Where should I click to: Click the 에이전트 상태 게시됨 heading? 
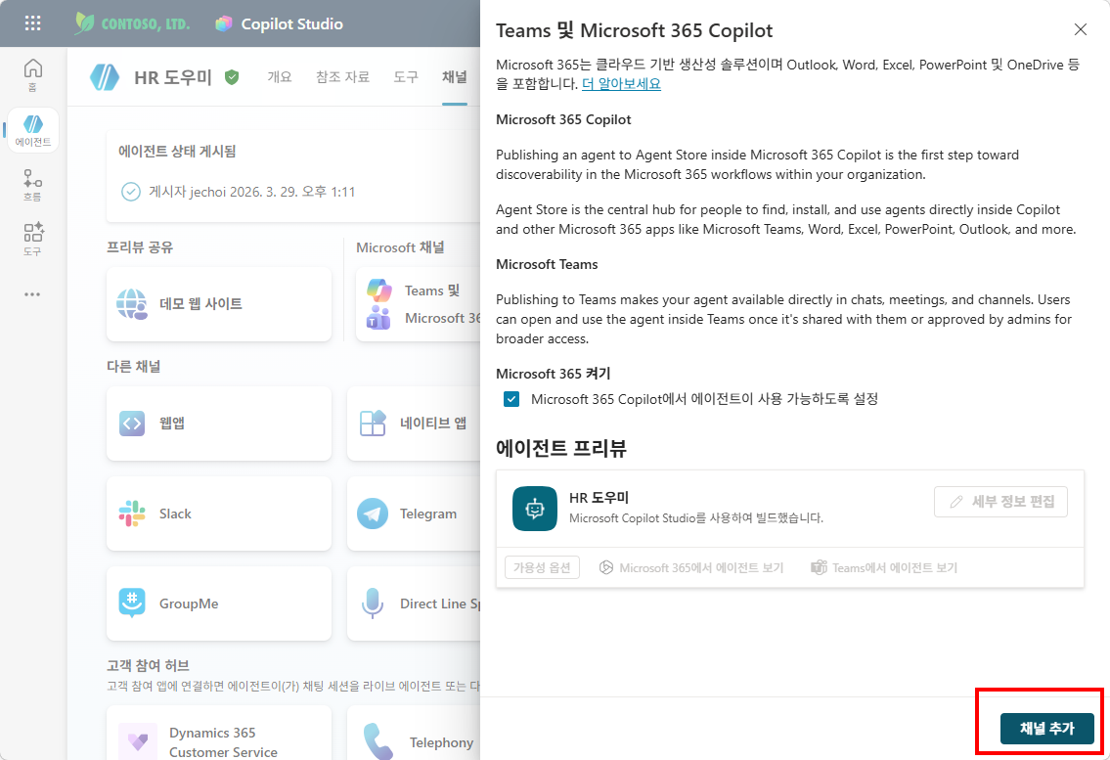pyautogui.click(x=177, y=151)
